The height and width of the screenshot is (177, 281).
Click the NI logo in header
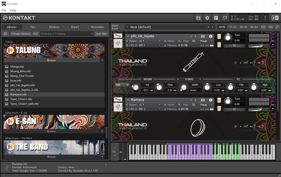275,18
